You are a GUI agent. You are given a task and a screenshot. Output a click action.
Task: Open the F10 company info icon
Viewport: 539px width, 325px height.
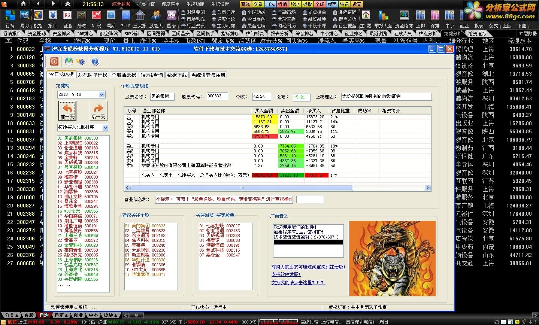[125, 18]
